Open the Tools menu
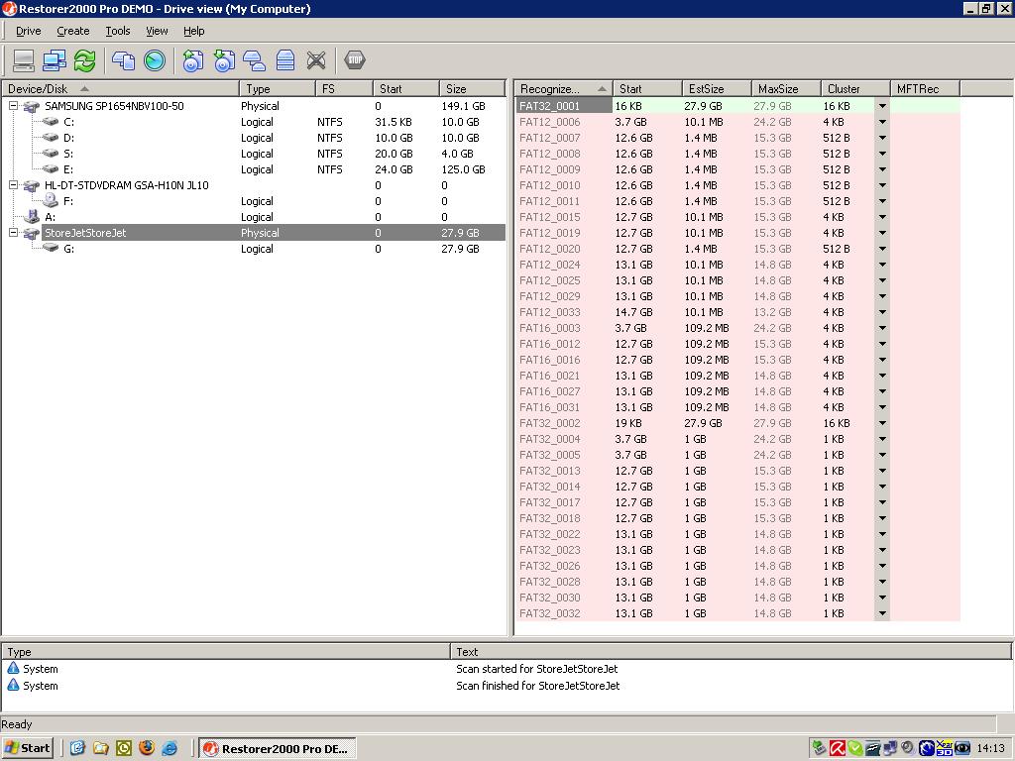 117,31
